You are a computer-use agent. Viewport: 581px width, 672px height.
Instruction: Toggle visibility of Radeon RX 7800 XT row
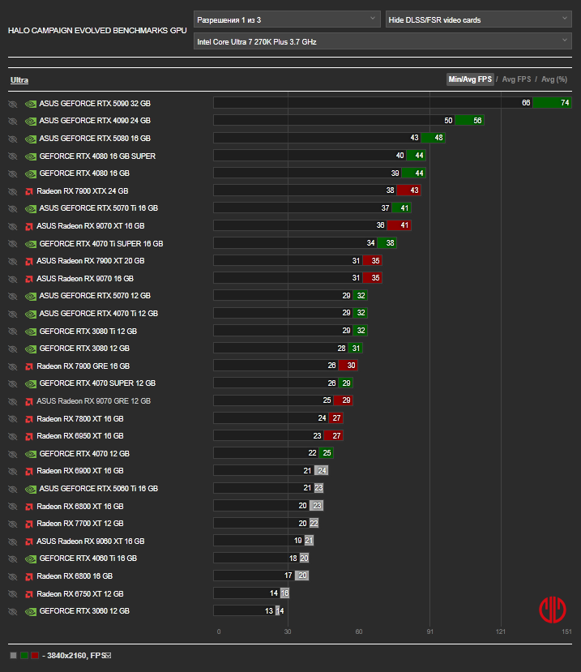click(13, 419)
